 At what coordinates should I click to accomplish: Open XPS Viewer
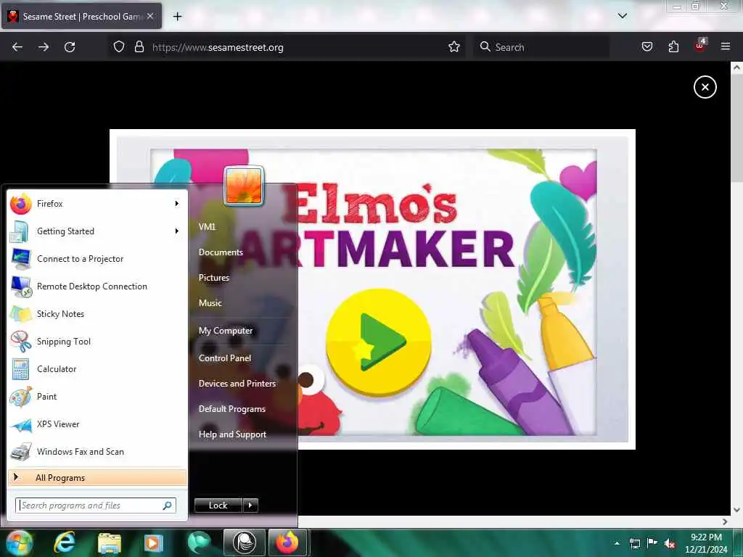pyautogui.click(x=97, y=424)
